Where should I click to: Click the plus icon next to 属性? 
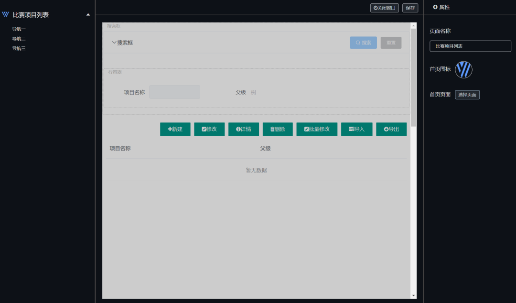(435, 7)
